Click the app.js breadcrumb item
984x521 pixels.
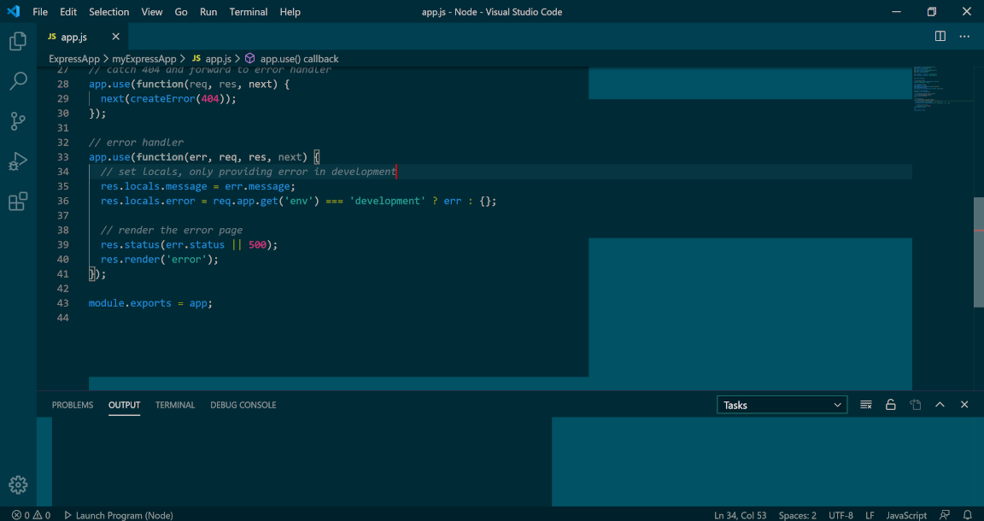tap(212, 59)
